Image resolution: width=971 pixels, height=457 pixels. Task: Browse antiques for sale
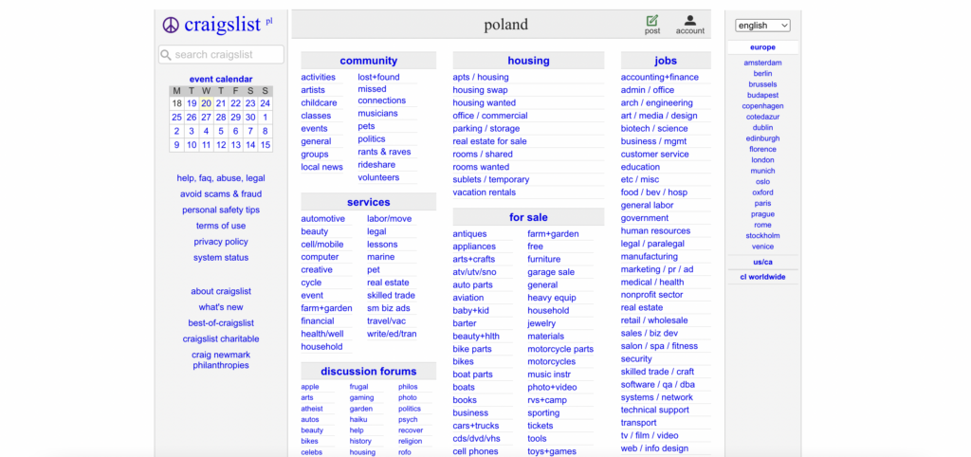[x=469, y=233]
